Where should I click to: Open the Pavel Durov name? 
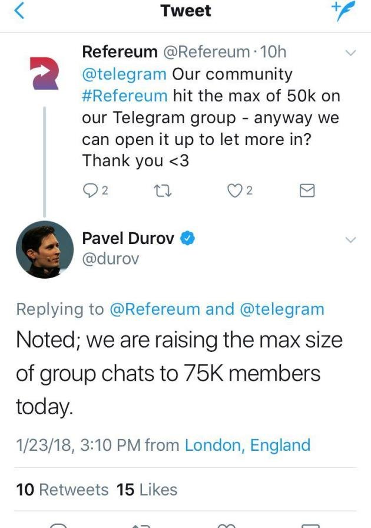(x=128, y=239)
